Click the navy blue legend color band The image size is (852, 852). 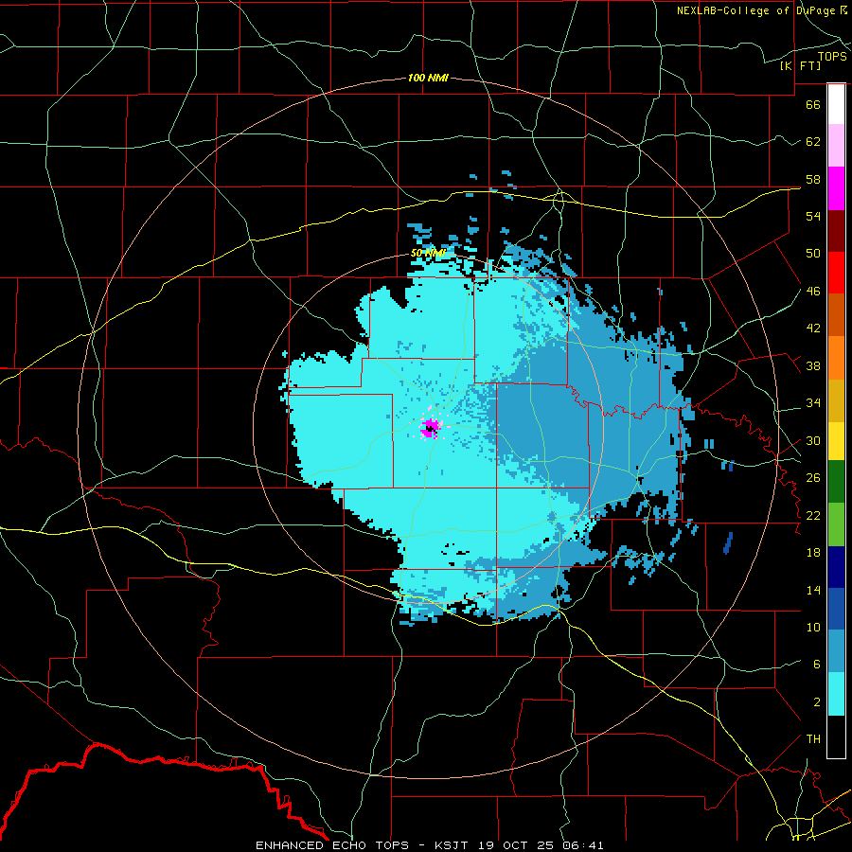(836, 567)
